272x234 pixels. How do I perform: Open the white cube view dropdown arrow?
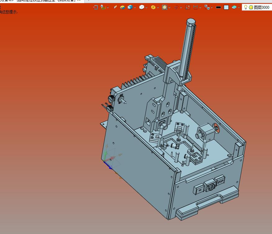(146, 7)
